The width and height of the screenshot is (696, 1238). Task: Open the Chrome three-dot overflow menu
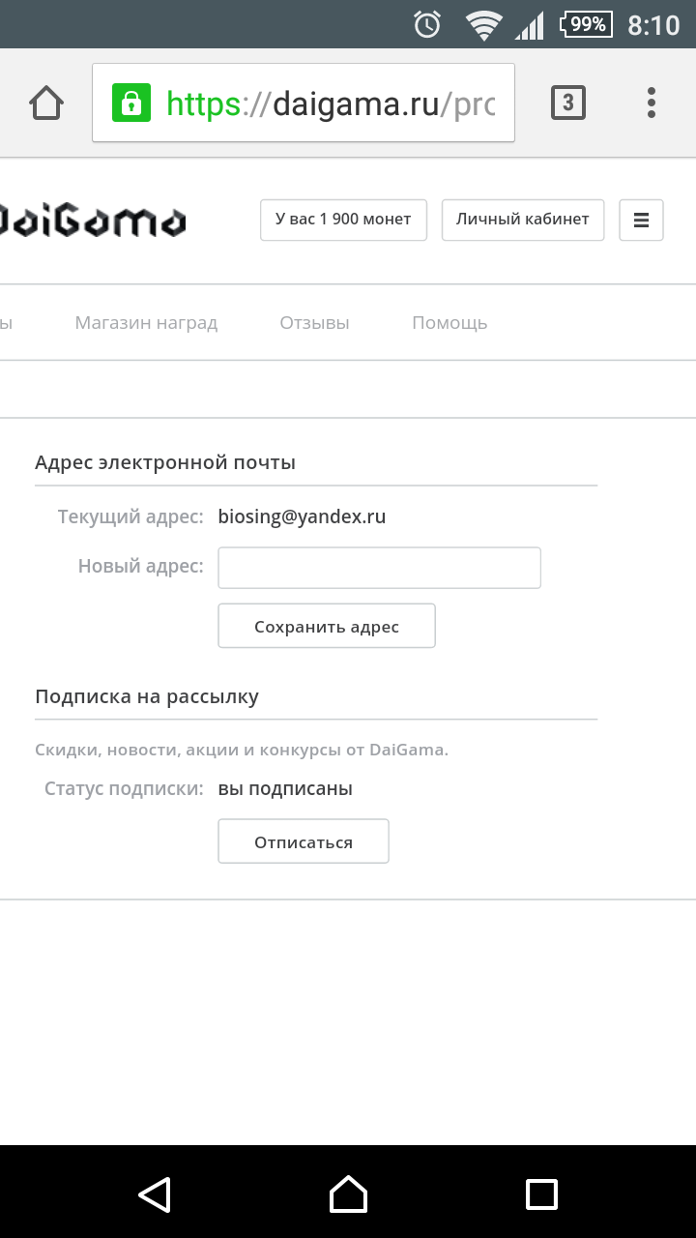coord(652,103)
